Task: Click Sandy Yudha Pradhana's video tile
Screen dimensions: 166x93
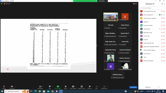Action: pyautogui.click(x=125, y=66)
